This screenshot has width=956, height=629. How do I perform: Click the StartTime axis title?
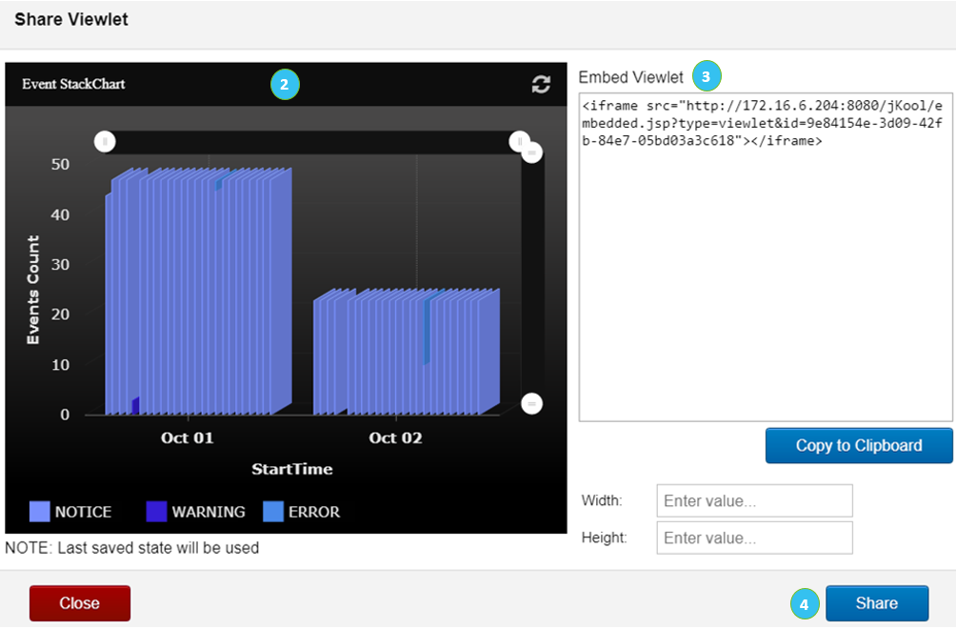pyautogui.click(x=292, y=469)
